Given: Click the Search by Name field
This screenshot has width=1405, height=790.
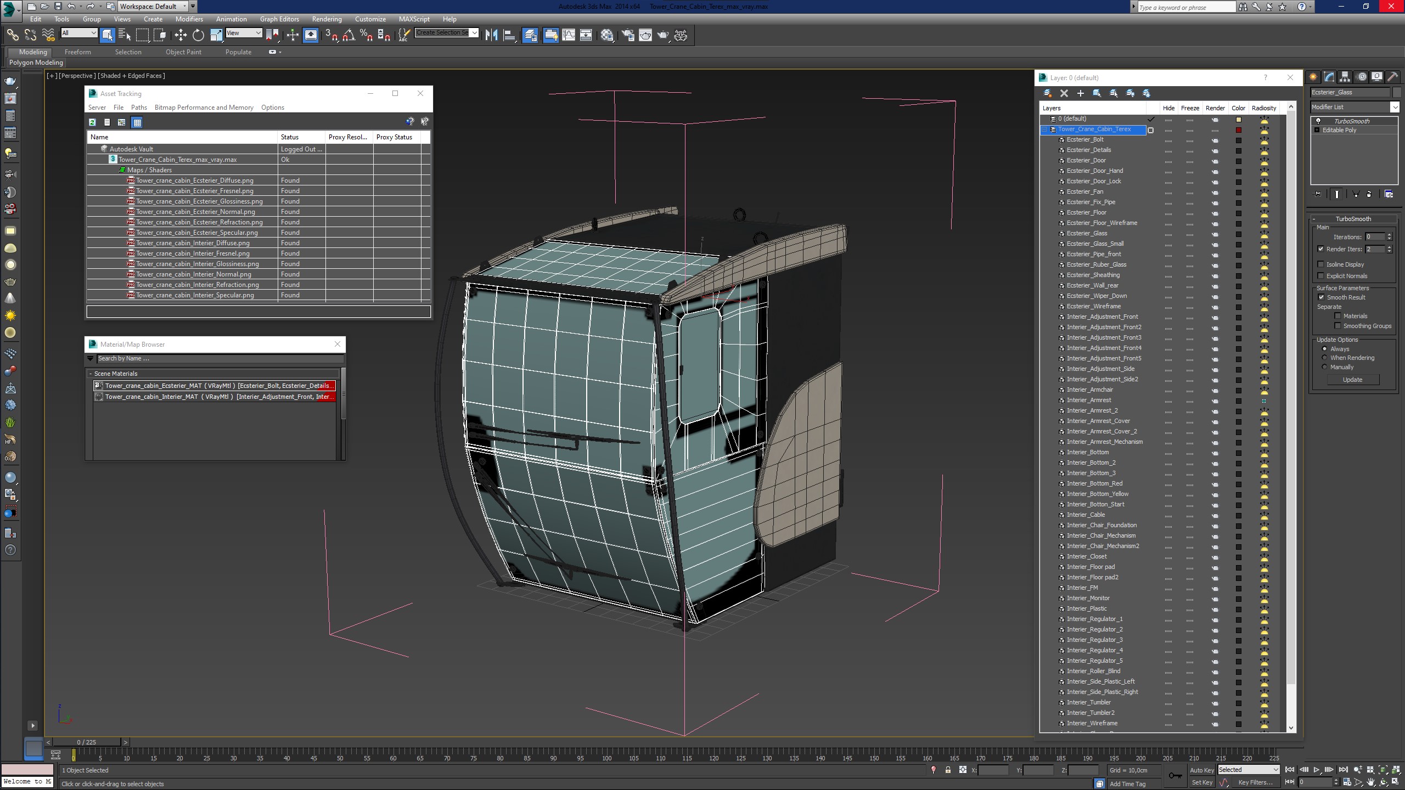Looking at the screenshot, I should [220, 359].
